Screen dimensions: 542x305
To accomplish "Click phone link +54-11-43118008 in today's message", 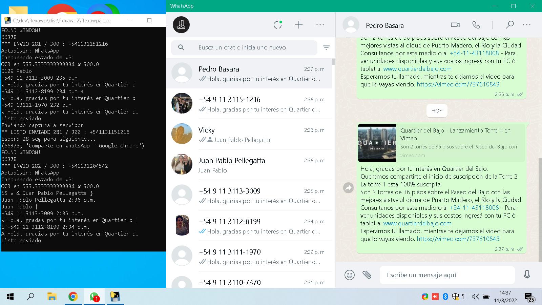I will [474, 208].
